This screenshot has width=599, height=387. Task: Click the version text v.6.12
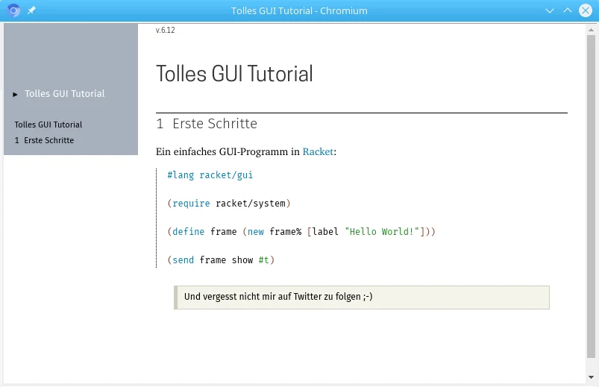click(x=166, y=30)
